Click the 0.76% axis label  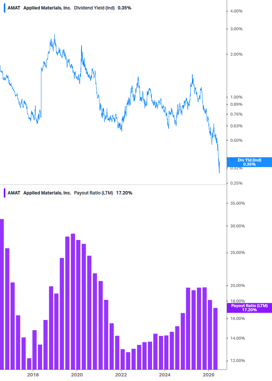236,114
